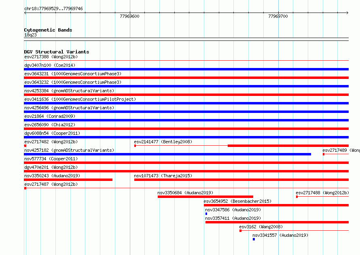Click the nsv3350684 red bar
Image resolution: width=360 pixels, height=255 pixels.
(x=205, y=197)
